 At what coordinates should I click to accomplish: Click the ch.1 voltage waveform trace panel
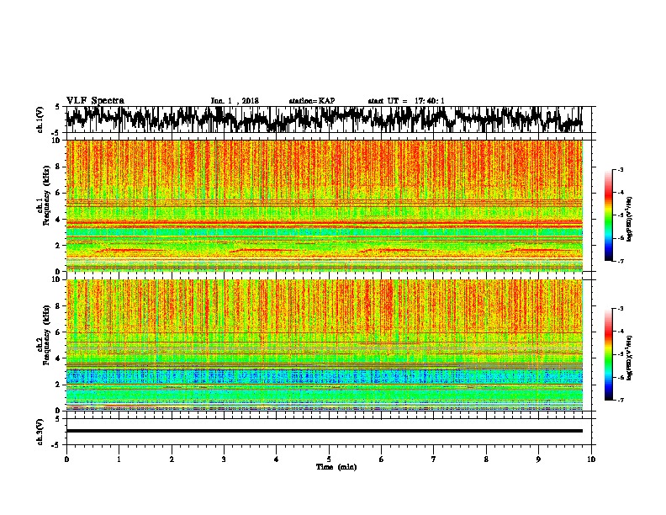pos(328,119)
